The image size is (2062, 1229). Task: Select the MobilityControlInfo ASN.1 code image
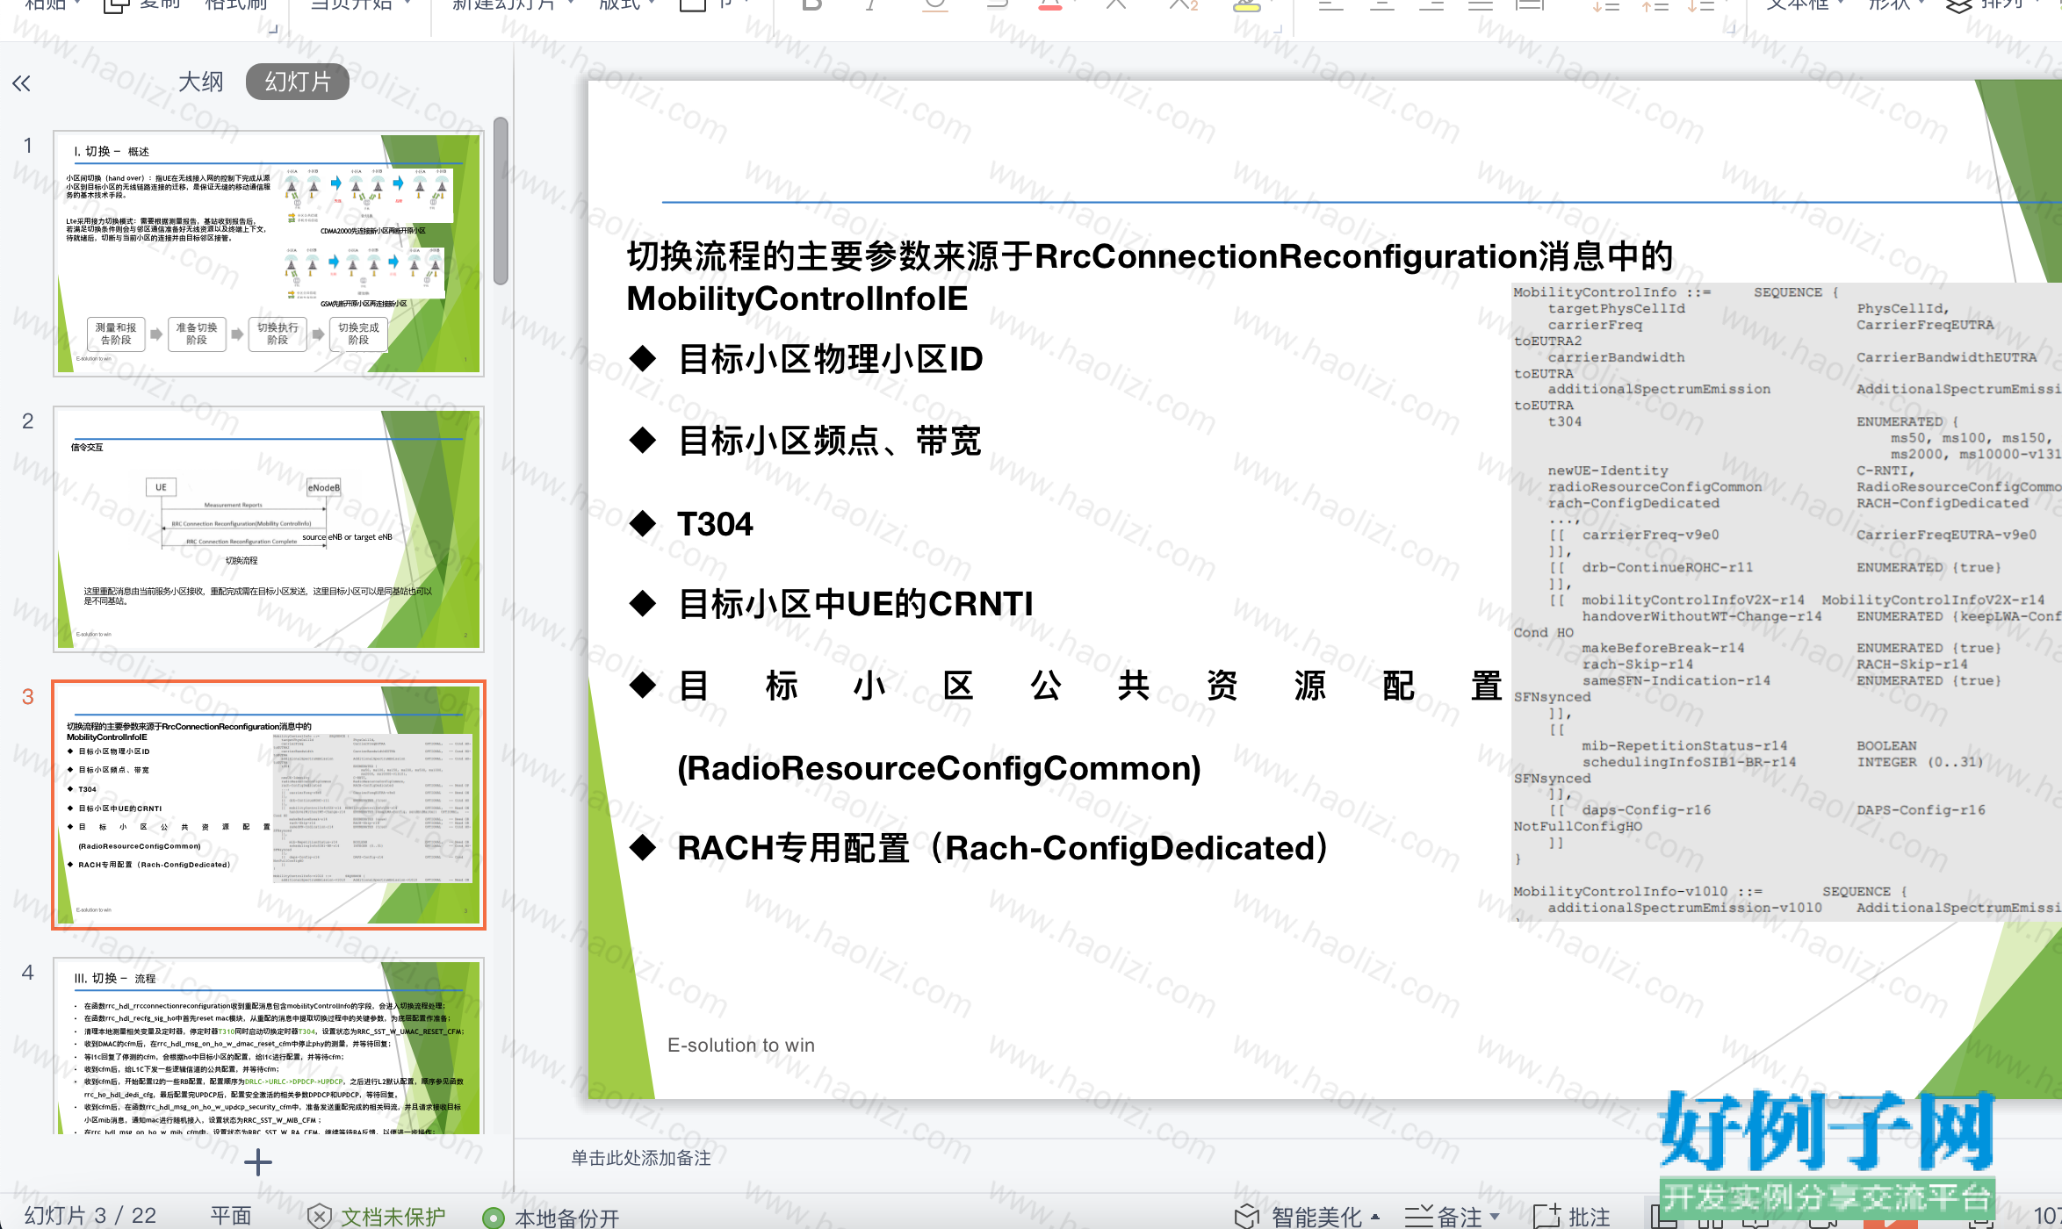1786,600
